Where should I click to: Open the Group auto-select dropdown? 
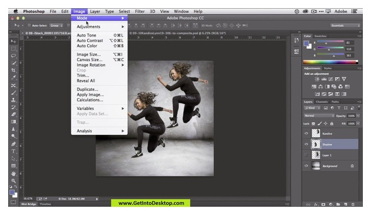click(x=56, y=25)
